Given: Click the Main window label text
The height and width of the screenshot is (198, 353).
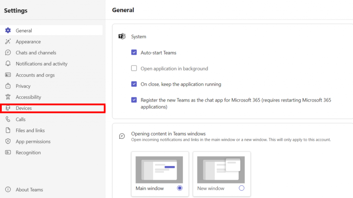Looking at the screenshot, I should (x=150, y=188).
